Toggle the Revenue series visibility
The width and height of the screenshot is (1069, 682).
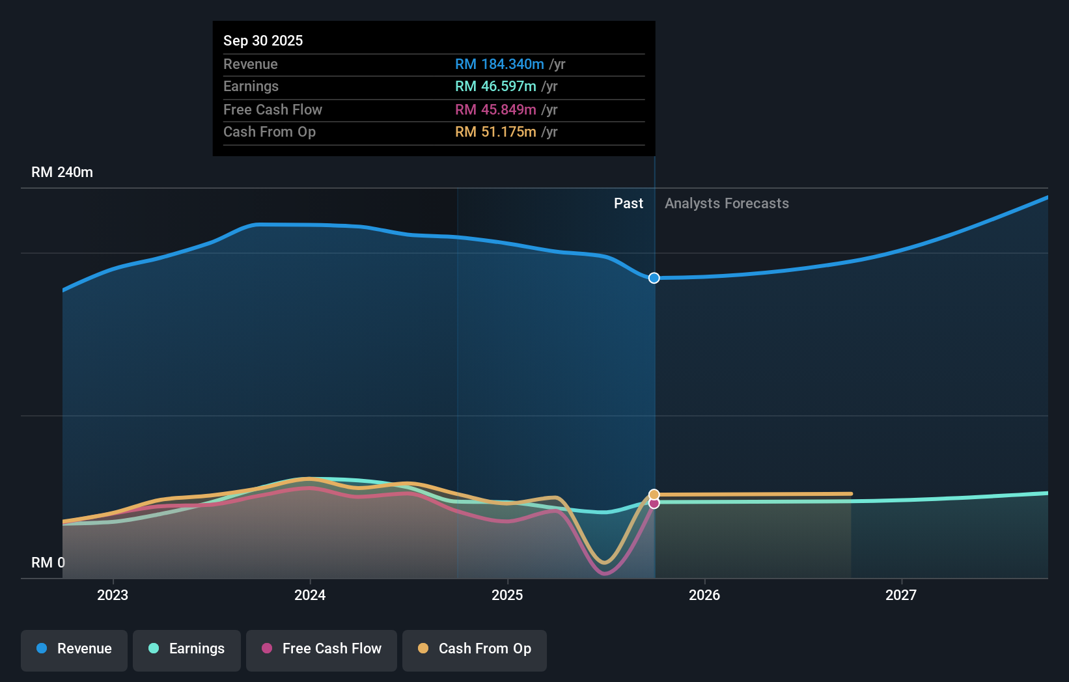pos(74,649)
